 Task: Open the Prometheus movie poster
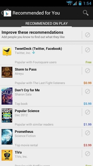click(x=7, y=137)
